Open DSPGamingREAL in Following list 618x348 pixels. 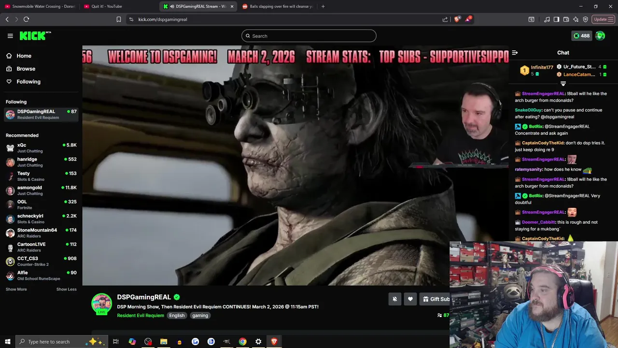(x=41, y=115)
